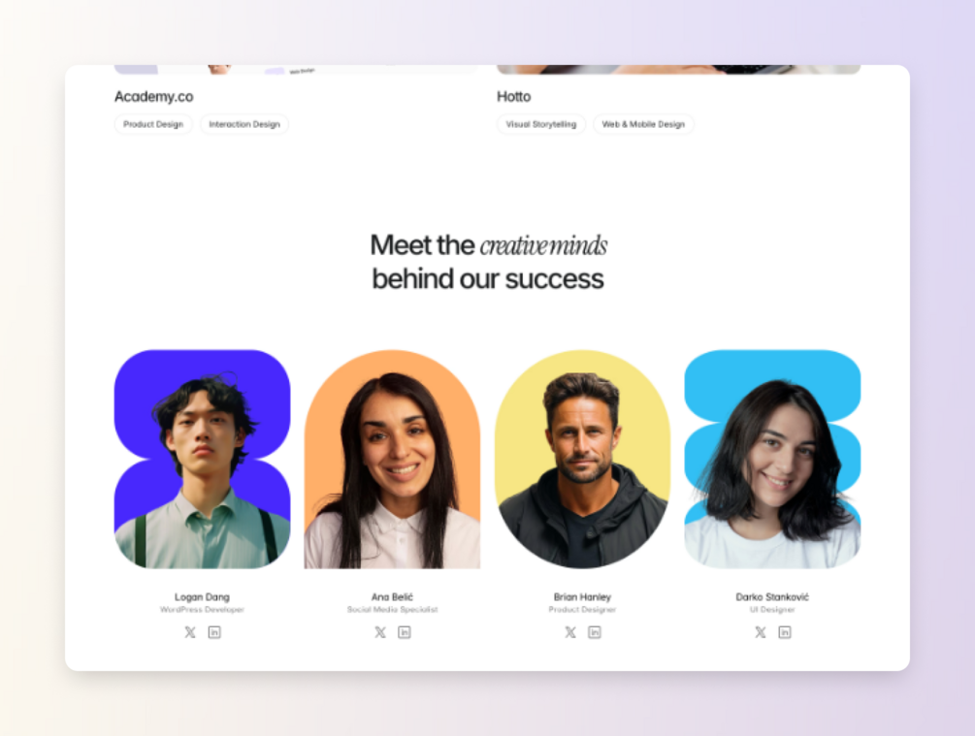Image resolution: width=975 pixels, height=736 pixels.
Task: Open the Hotto project title
Action: click(x=513, y=96)
